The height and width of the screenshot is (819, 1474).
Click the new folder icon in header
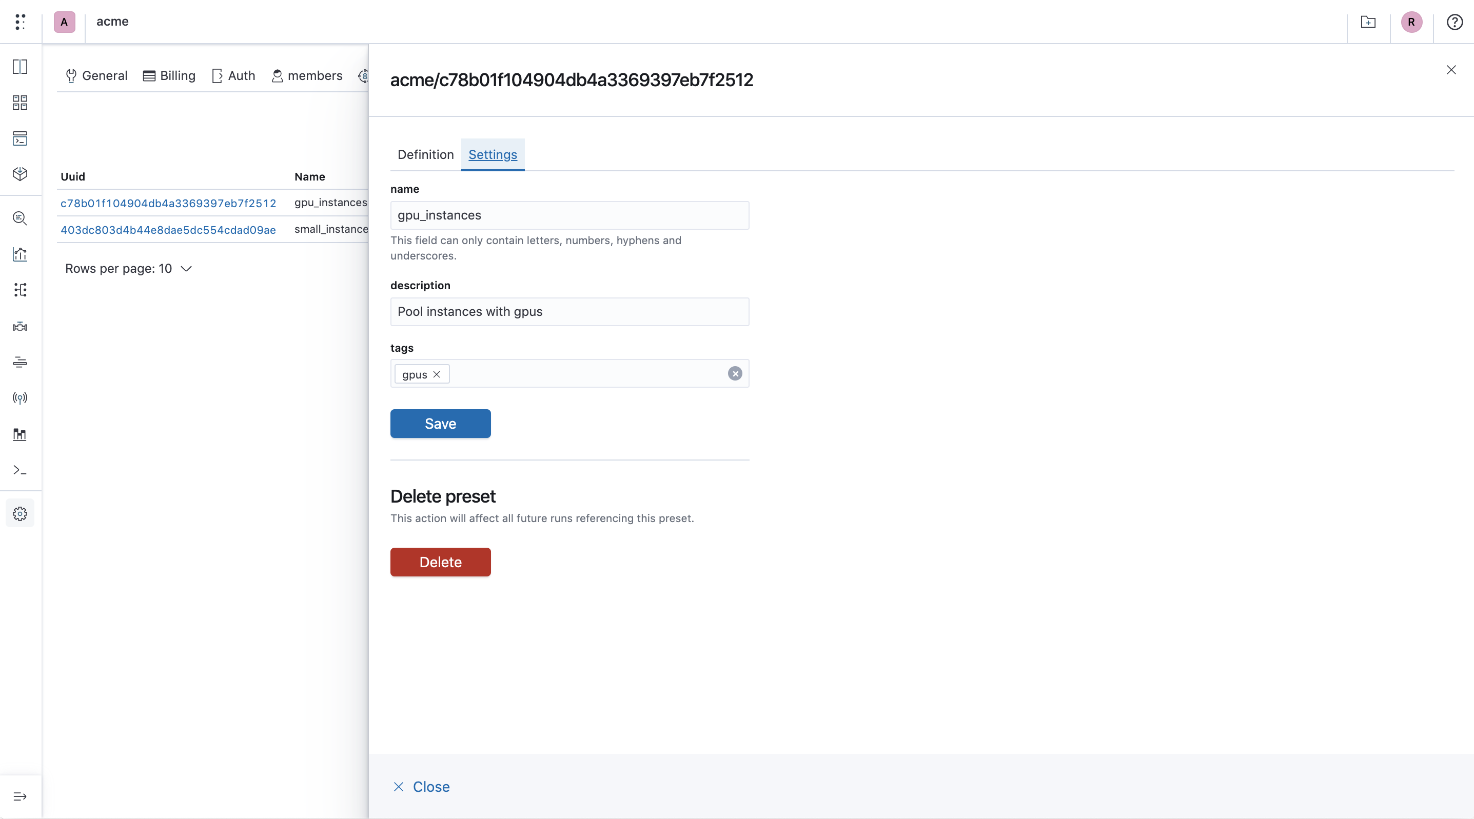click(1368, 22)
